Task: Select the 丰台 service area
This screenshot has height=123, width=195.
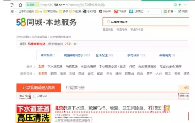Action: coord(109,73)
